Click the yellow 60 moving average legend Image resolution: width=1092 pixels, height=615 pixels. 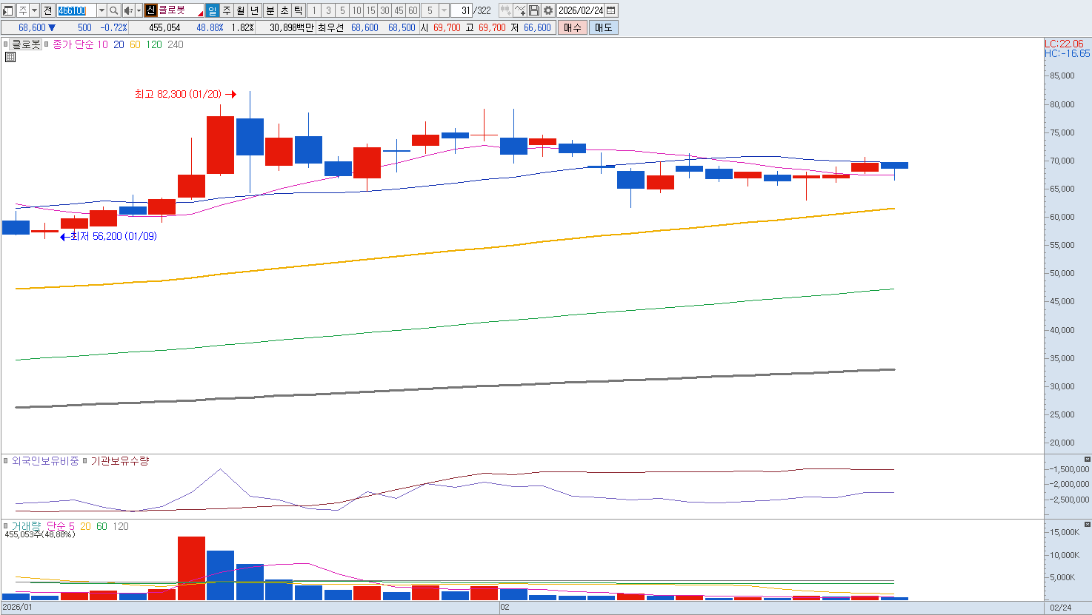(135, 44)
